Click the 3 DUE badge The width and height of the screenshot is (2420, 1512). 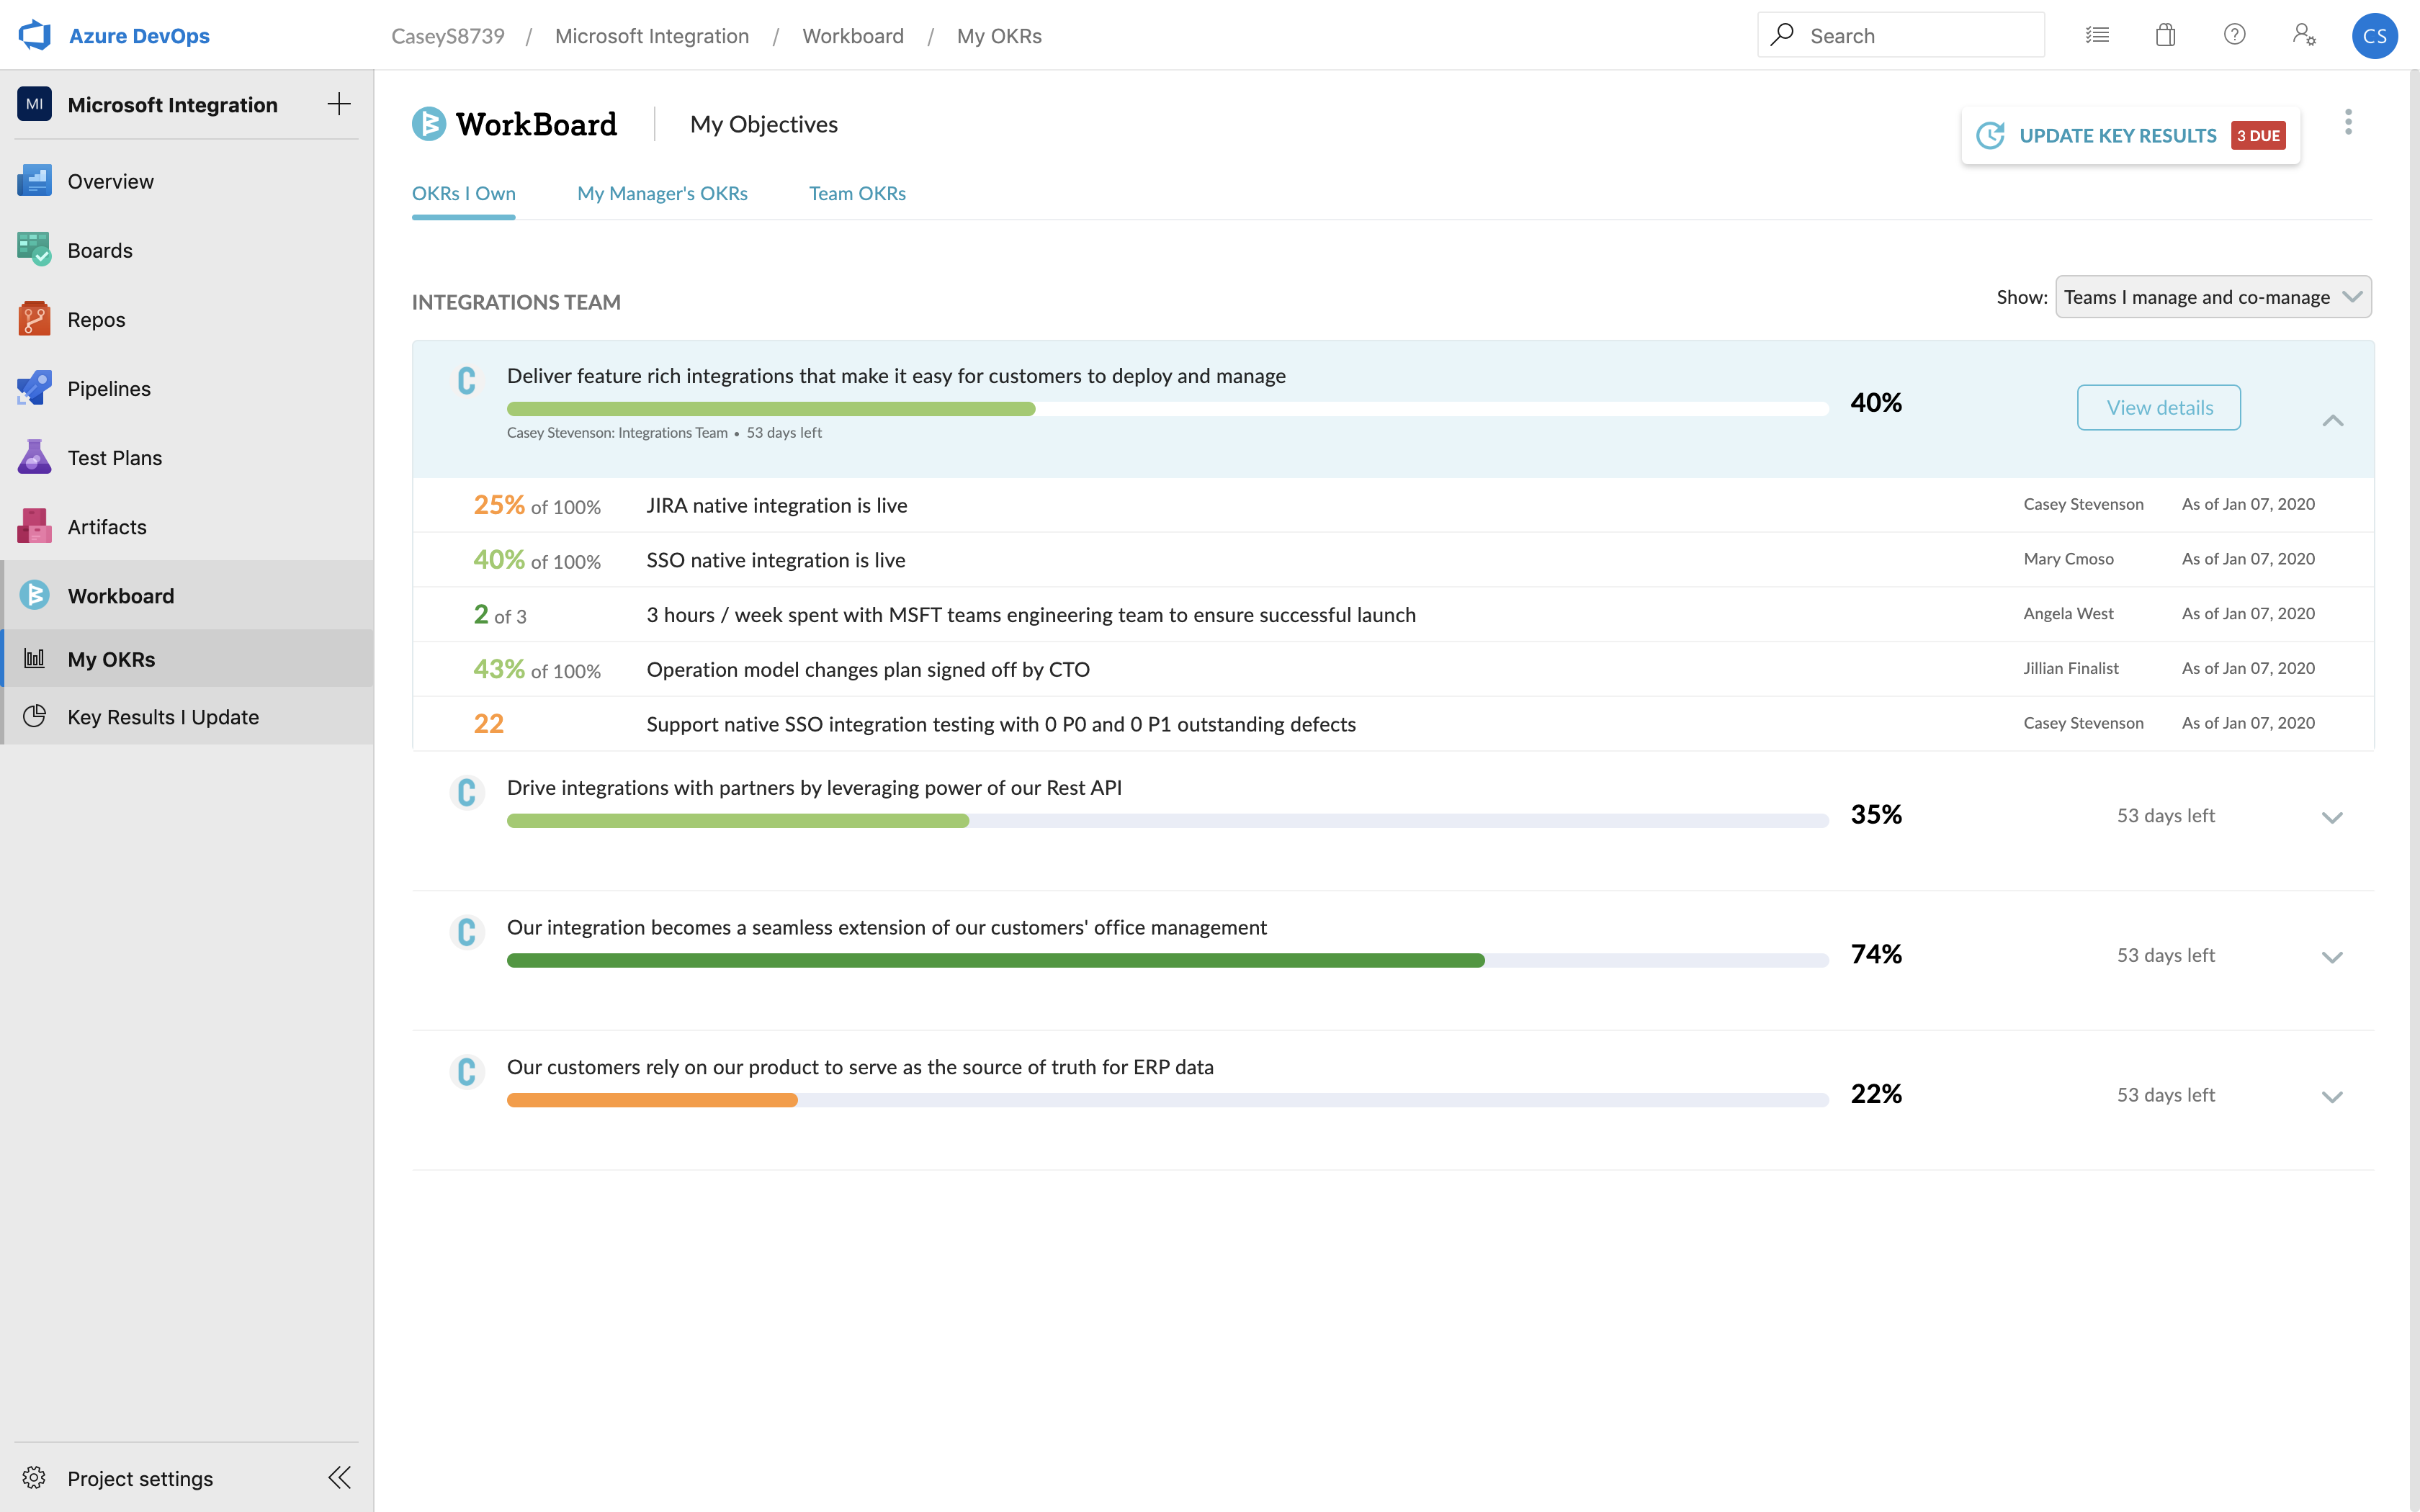tap(2258, 136)
